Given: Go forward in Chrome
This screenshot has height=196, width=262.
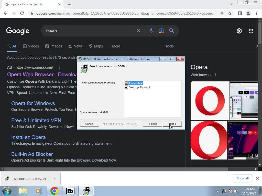Looking at the screenshot, I should point(14,13).
